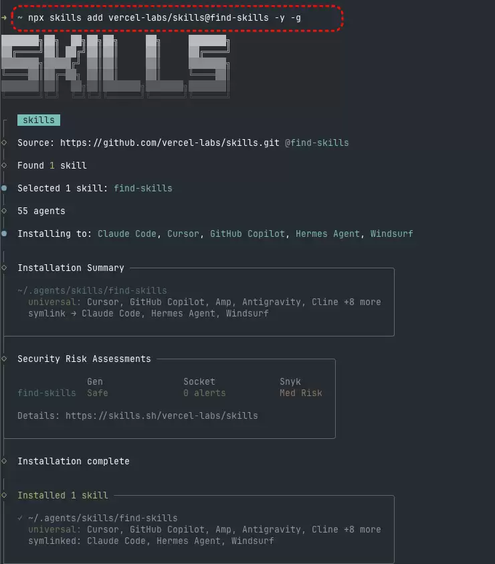
Task: Click the 'symlink →' line in Installation Summary
Action: tap(148, 313)
